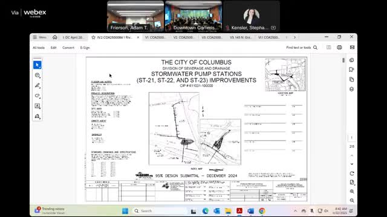This screenshot has height=217, width=387.
Task: Select the freehand draw lasso tool
Action: pos(37,96)
